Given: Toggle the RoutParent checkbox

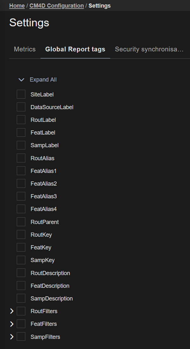Looking at the screenshot, I should pyautogui.click(x=21, y=222).
